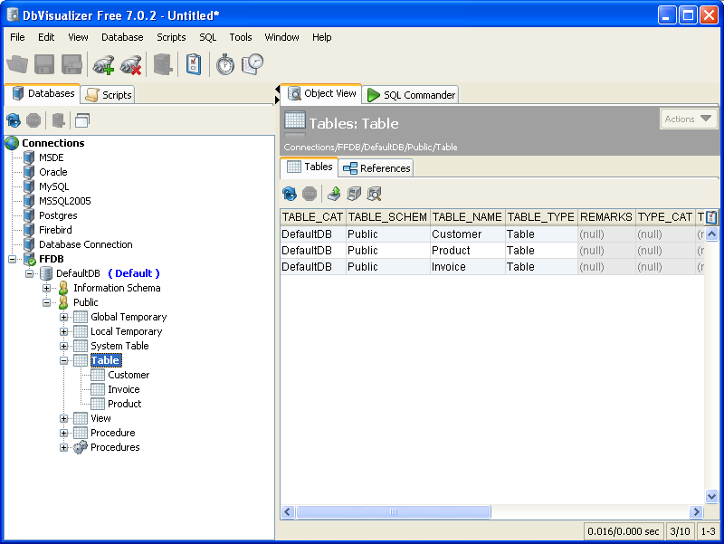The height and width of the screenshot is (544, 724).
Task: Collapse the left pane using the left divider arrow
Action: coord(277,89)
